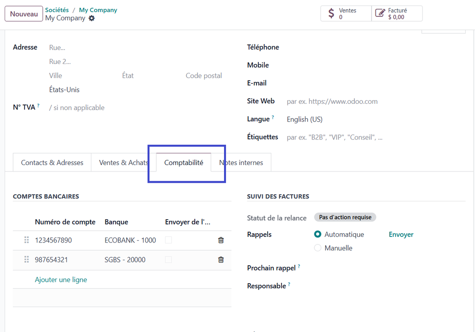Click the Envoyer reminder link
475x332 pixels.
coord(401,235)
